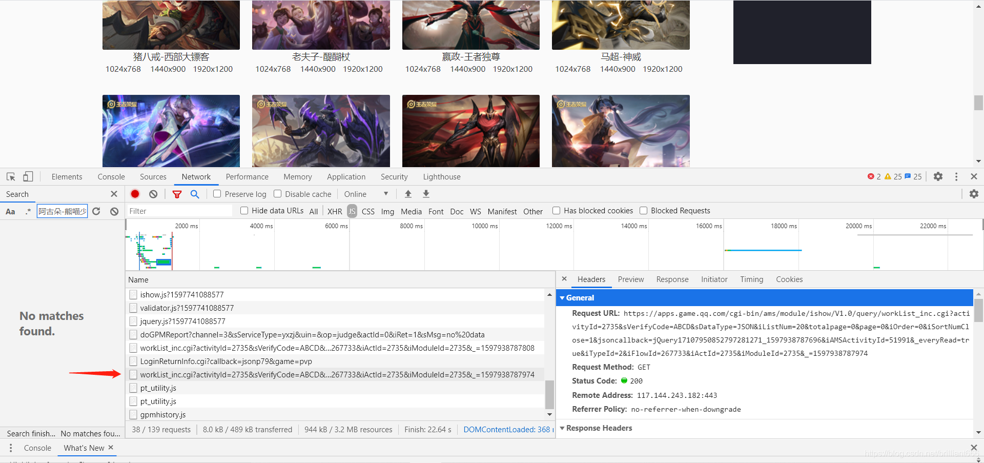Clear search results icon

pos(114,211)
